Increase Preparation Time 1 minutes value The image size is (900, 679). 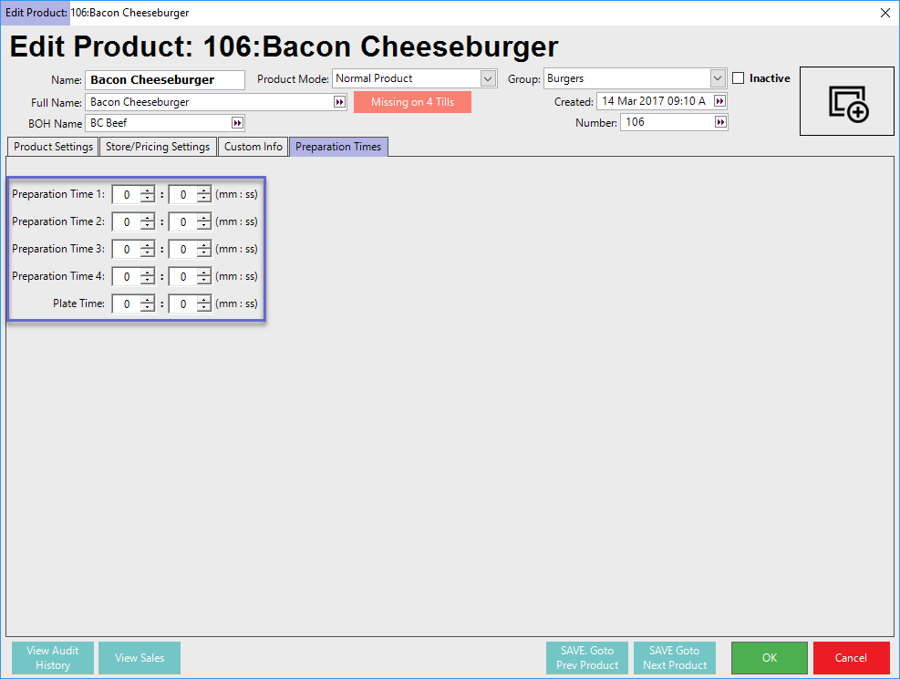(x=147, y=190)
